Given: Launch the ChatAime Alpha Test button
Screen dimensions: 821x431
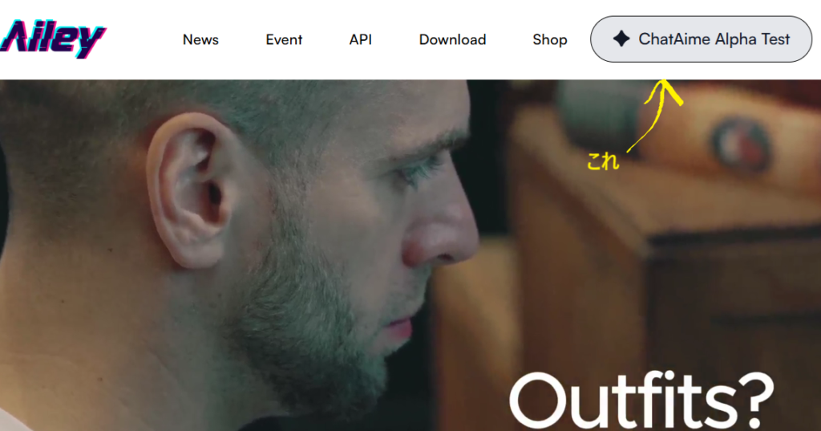Looking at the screenshot, I should click(701, 39).
